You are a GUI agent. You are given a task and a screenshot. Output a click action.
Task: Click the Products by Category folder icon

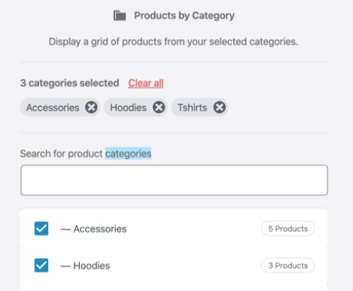coord(120,16)
